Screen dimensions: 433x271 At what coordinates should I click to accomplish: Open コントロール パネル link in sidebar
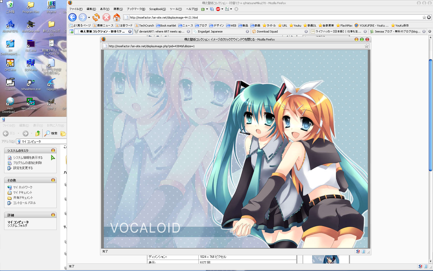click(x=24, y=203)
